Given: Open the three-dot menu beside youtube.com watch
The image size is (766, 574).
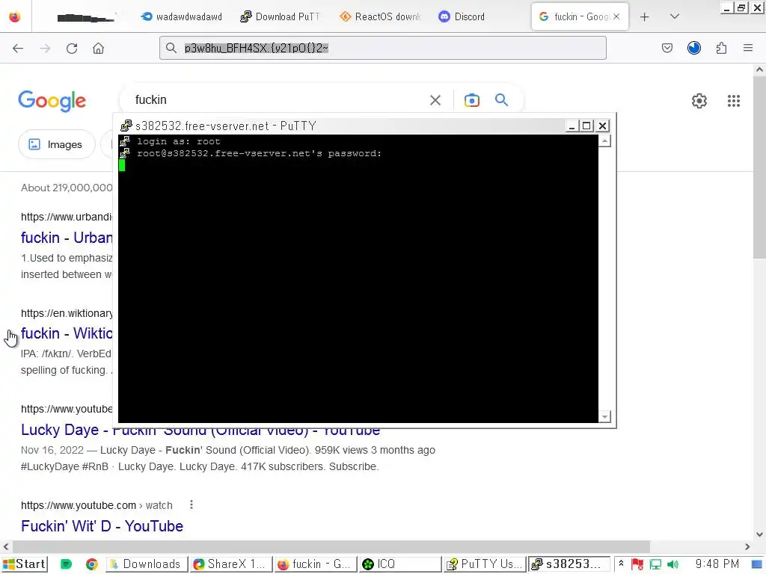Looking at the screenshot, I should coord(191,504).
